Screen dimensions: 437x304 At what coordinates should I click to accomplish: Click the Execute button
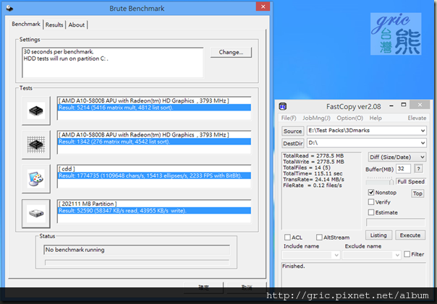[410, 235]
